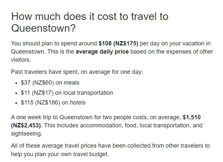
Task: Click the '$37 (NZ$60) on meals' bullet
Action: pos(50,83)
